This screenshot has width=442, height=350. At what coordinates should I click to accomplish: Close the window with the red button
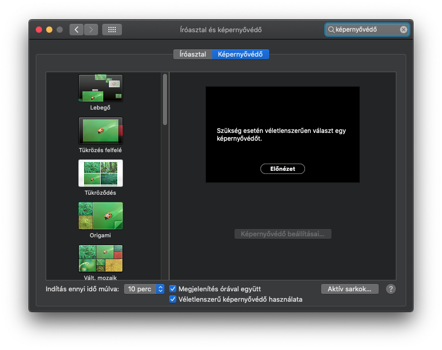pos(39,30)
